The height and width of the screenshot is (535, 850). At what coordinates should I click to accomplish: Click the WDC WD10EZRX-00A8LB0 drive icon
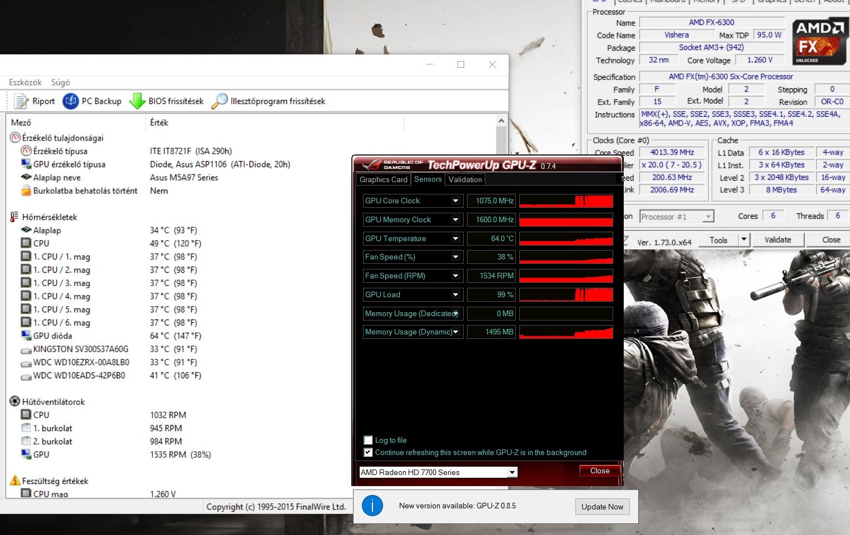coord(26,363)
